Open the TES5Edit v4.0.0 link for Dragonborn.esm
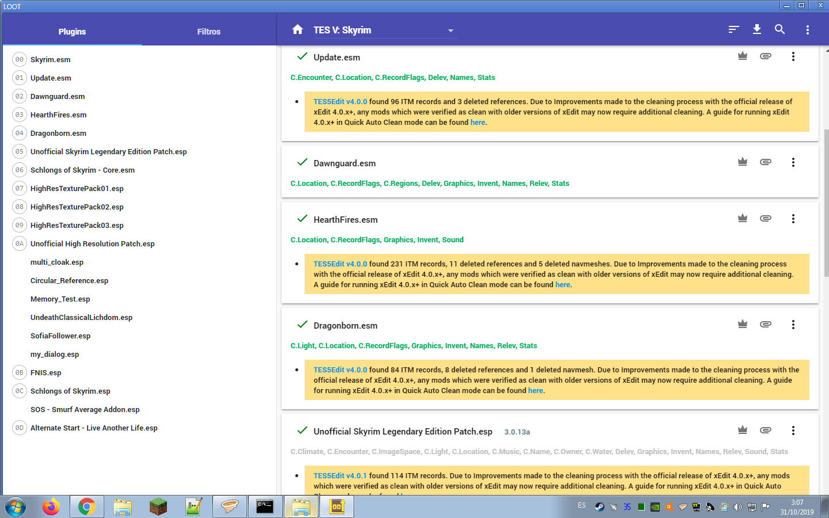 (x=340, y=370)
